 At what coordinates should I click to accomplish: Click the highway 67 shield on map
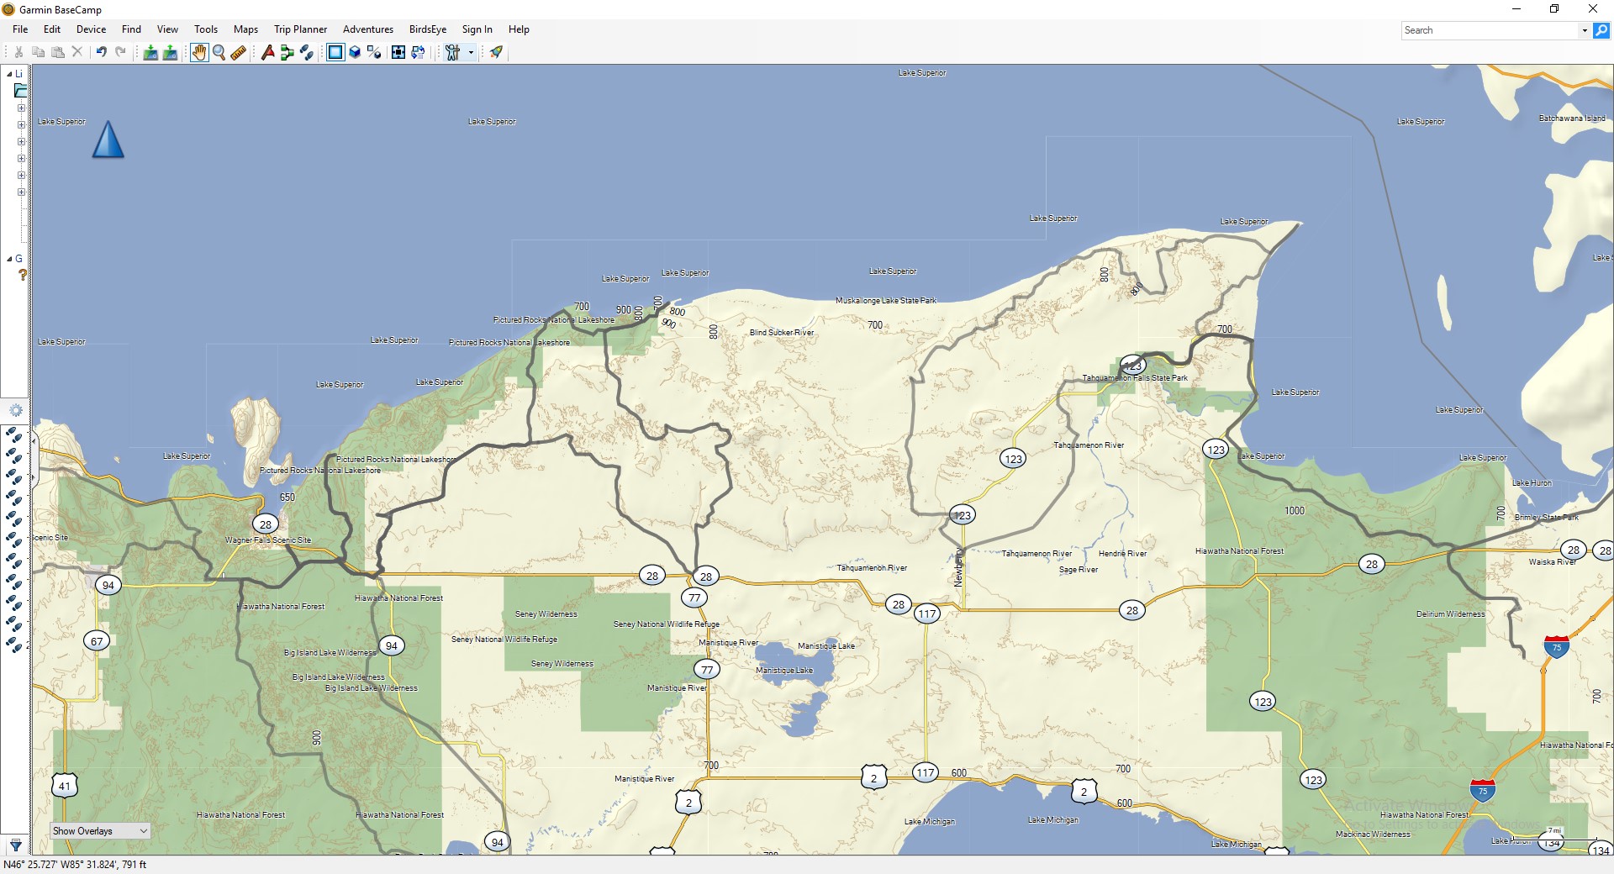pos(97,641)
